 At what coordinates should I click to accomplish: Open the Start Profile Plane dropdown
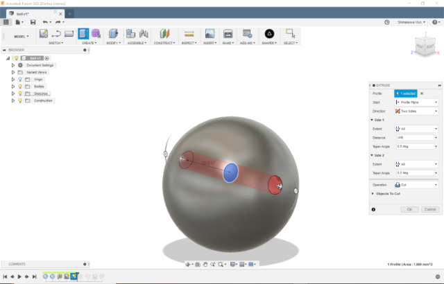coord(416,103)
